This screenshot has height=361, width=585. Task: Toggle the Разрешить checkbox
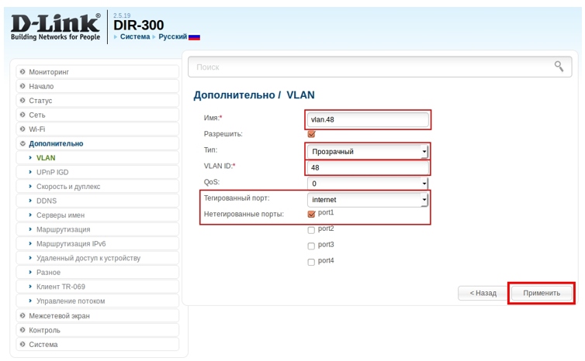(x=312, y=134)
